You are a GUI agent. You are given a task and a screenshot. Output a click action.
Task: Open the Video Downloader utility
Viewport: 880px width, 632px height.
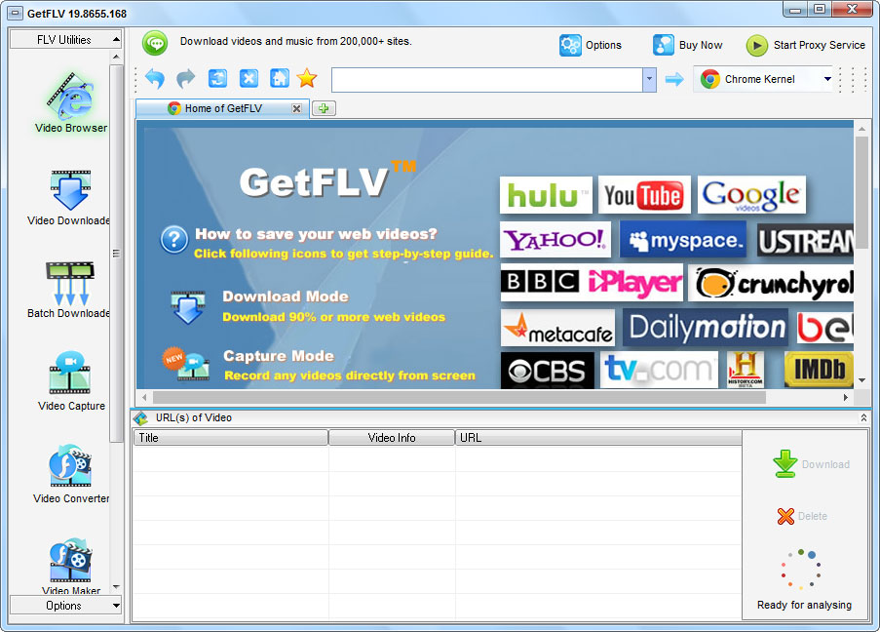(69, 198)
